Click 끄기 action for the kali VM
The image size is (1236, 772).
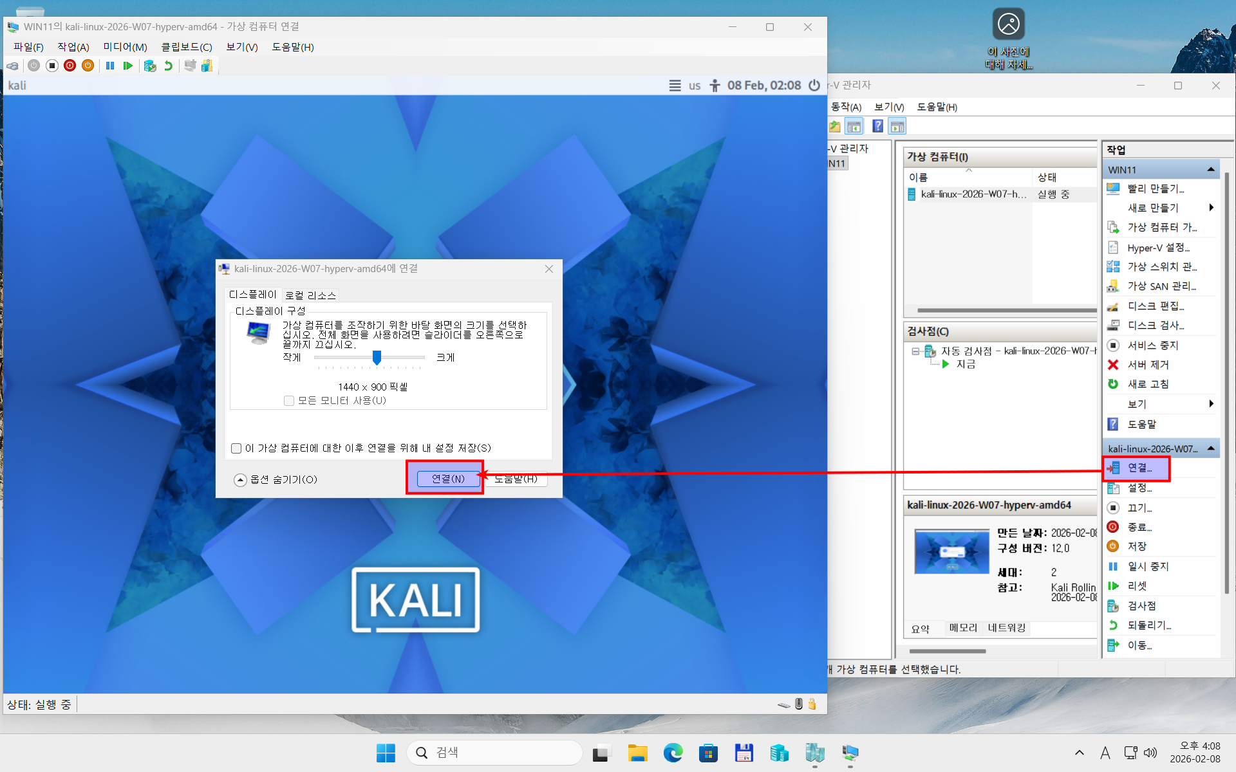[1139, 508]
